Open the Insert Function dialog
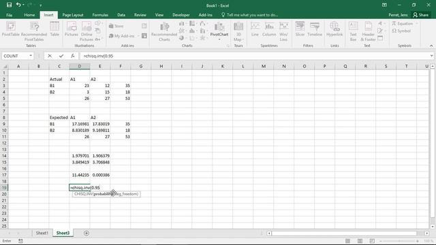This screenshot has width=436, height=245. (x=73, y=56)
